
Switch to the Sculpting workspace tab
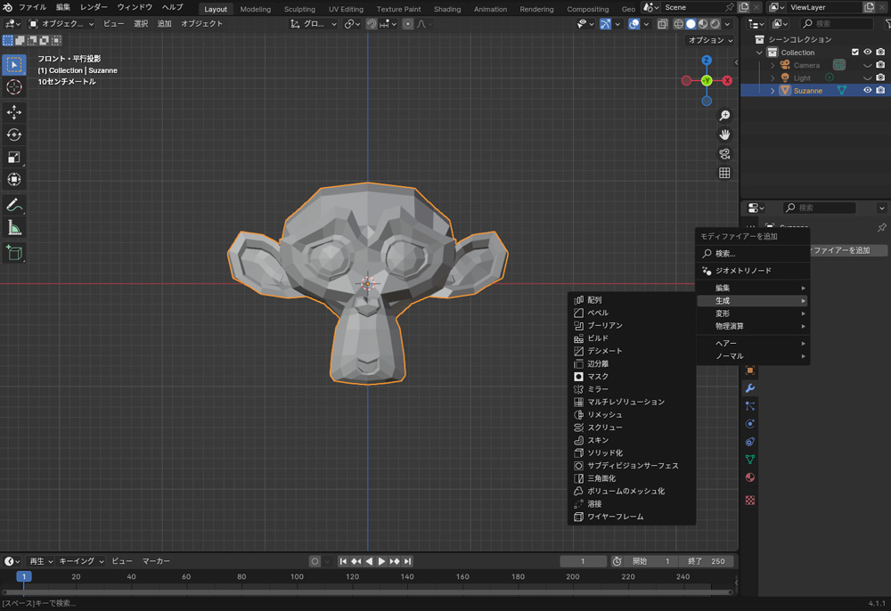coord(299,9)
